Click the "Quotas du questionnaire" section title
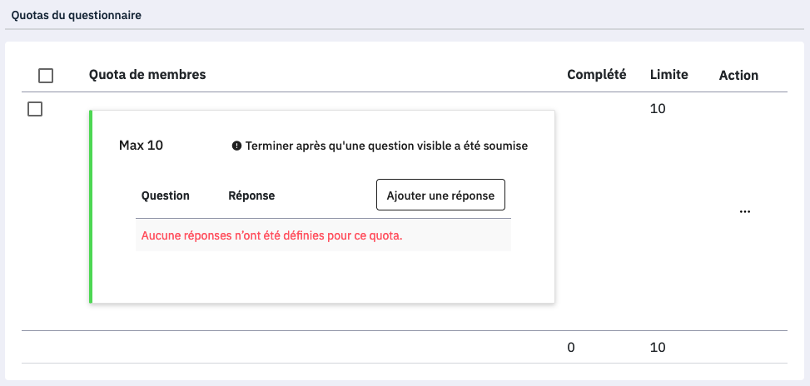The image size is (810, 386). point(76,15)
